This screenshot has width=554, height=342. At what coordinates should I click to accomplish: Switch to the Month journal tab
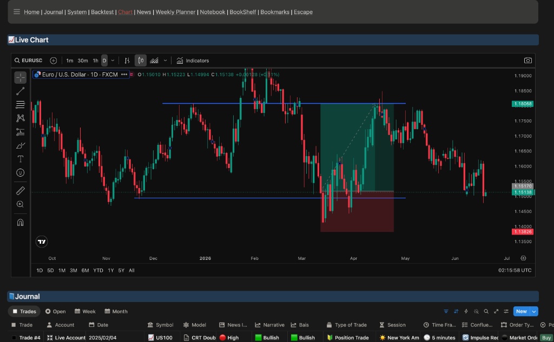116,311
